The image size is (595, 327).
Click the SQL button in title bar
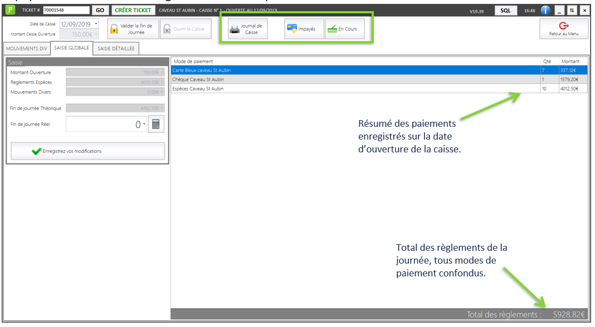tap(505, 10)
